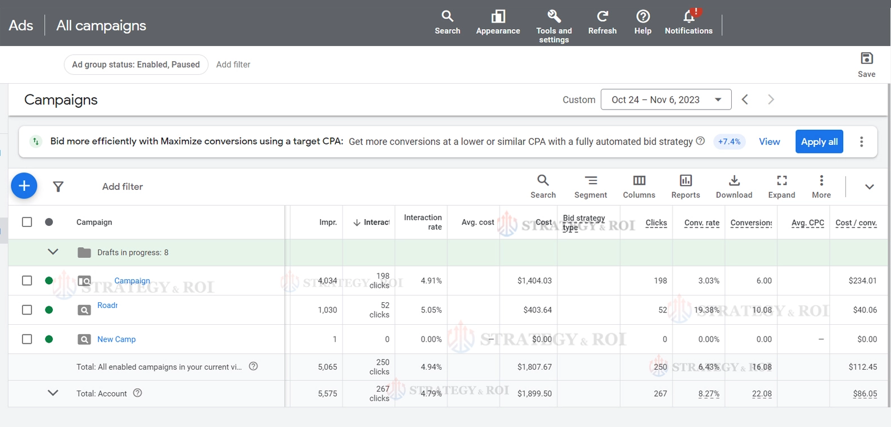The height and width of the screenshot is (427, 891).
Task: Expand the Total: Account row
Action: pos(53,393)
